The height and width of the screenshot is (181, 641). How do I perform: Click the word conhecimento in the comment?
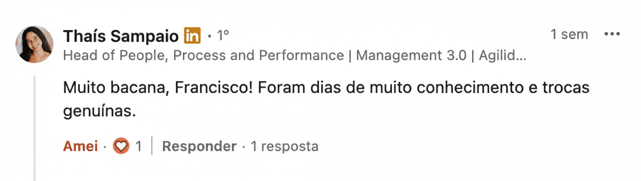coord(470,88)
